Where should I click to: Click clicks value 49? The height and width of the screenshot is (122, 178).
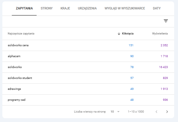(132, 89)
